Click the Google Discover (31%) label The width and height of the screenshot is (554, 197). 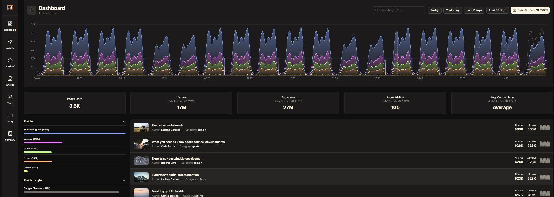coord(37,188)
